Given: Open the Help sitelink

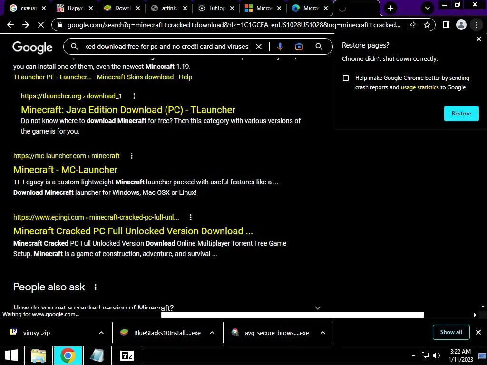Looking at the screenshot, I should (185, 77).
